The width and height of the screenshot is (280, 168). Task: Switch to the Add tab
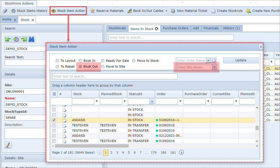196,28
